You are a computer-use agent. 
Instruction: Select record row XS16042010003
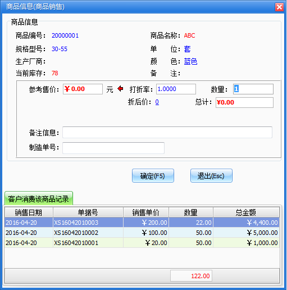pos(142,223)
